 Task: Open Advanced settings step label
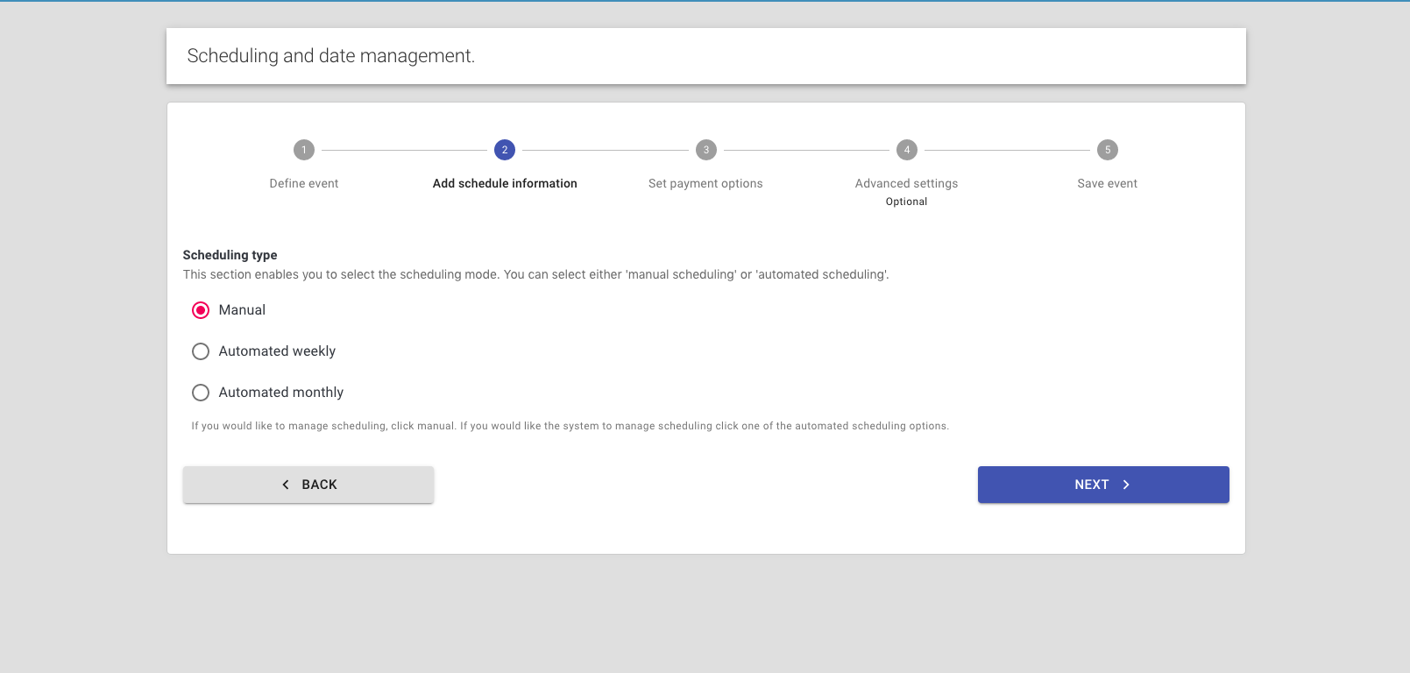click(907, 183)
